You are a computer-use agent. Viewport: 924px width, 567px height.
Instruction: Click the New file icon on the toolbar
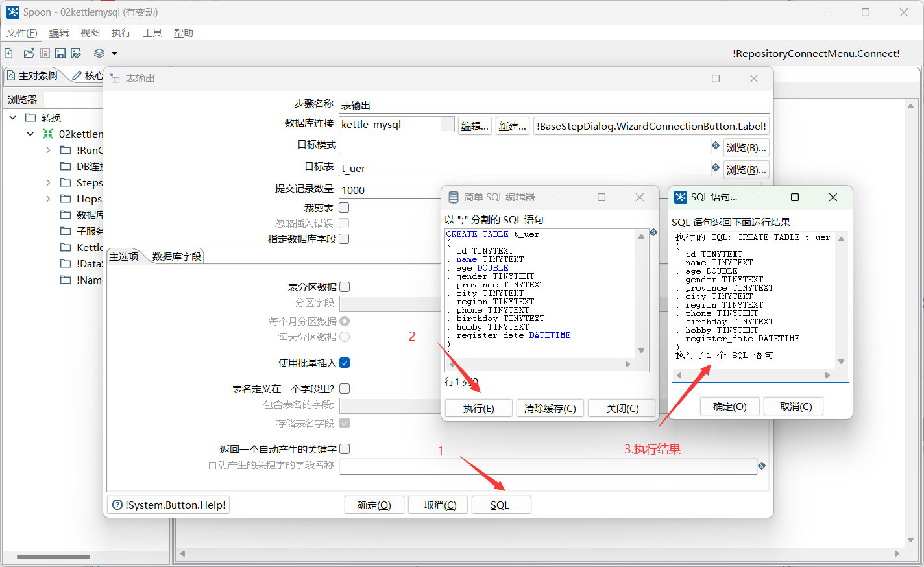click(8, 53)
